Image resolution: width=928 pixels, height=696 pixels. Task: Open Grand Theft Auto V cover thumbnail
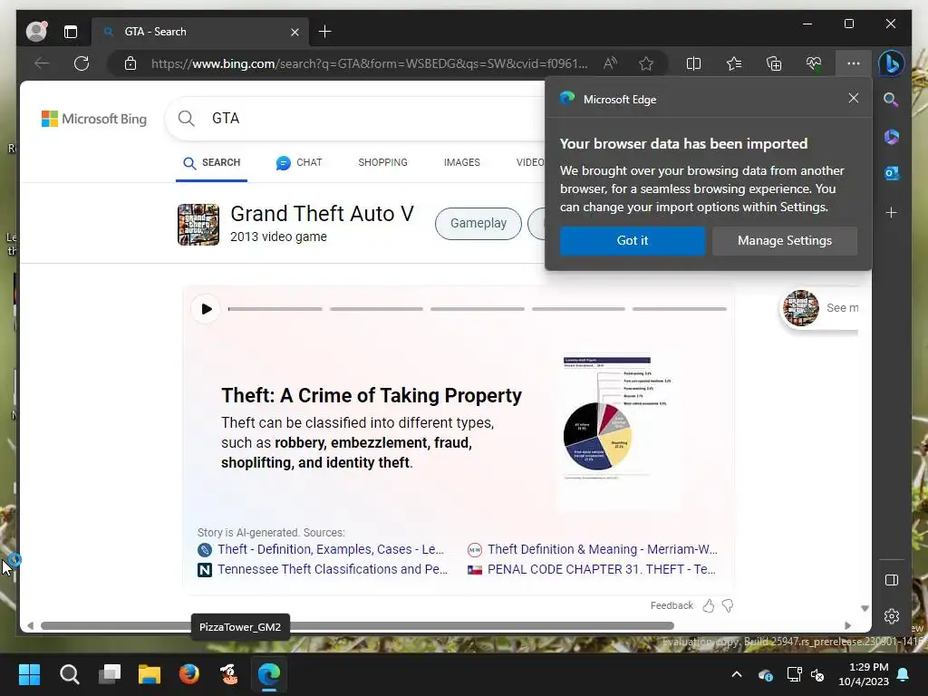(198, 225)
